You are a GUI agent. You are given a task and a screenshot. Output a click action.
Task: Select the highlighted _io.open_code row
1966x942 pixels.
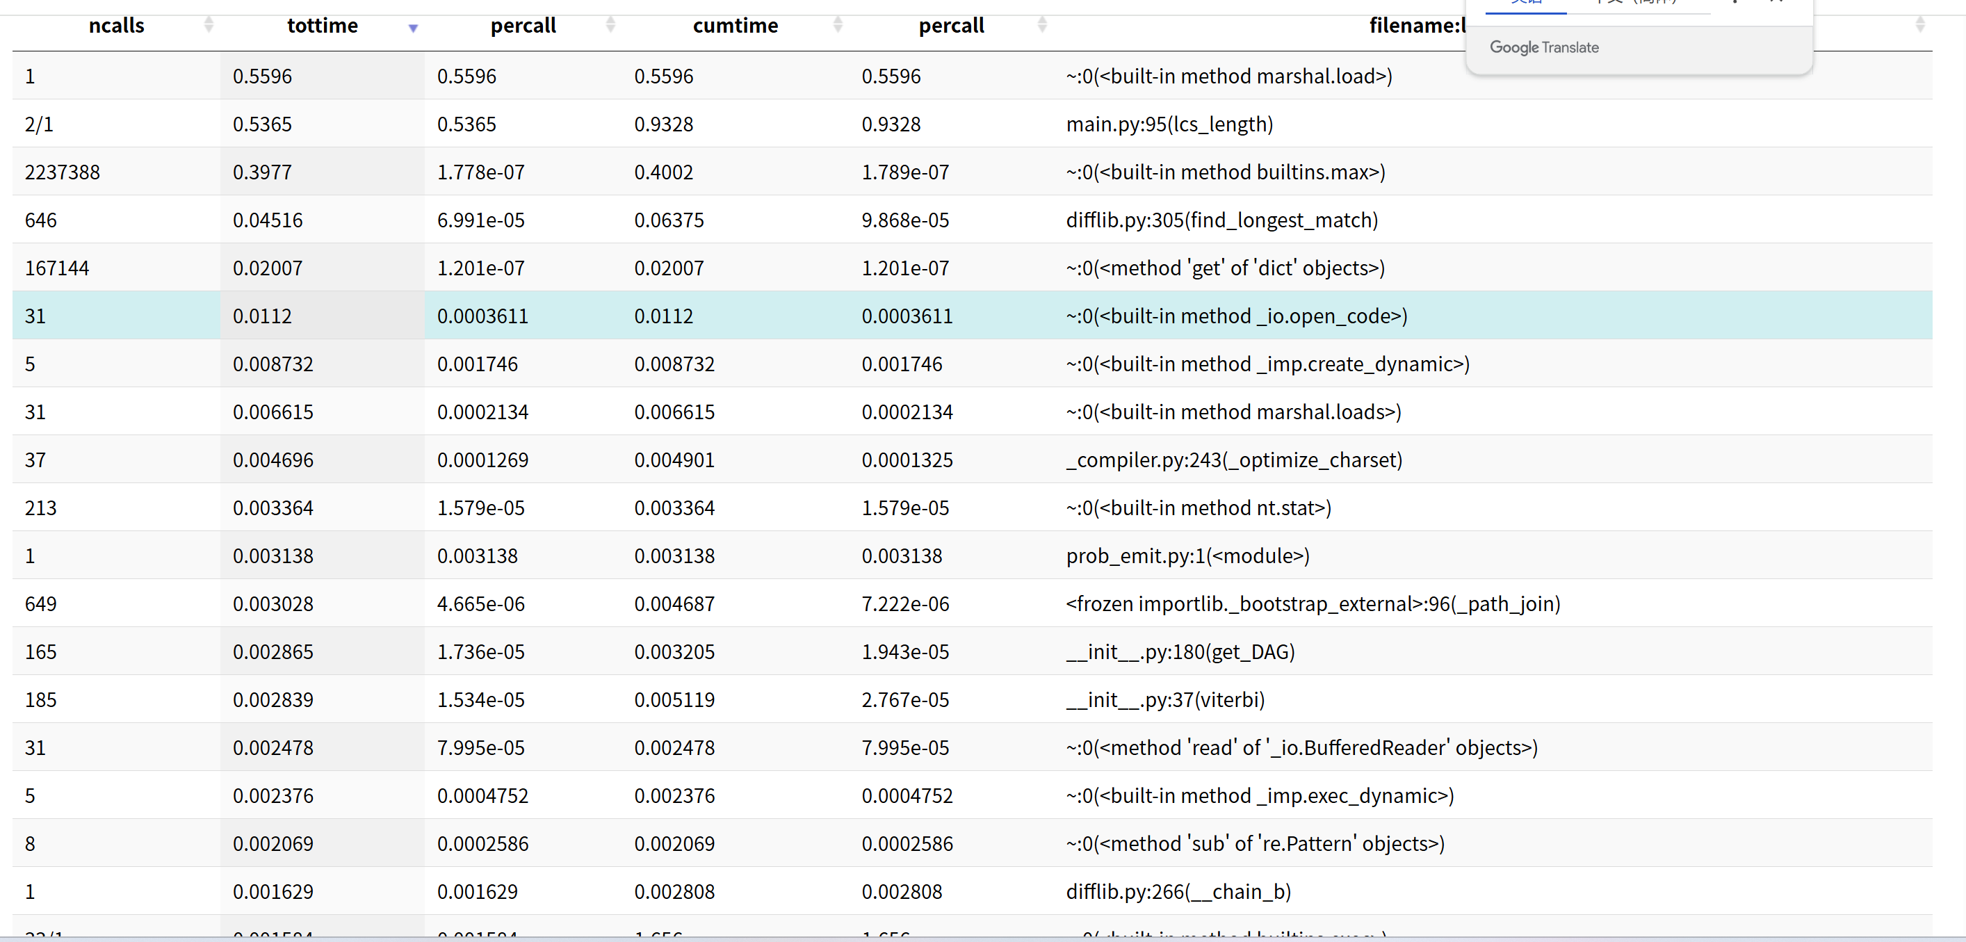click(1235, 316)
